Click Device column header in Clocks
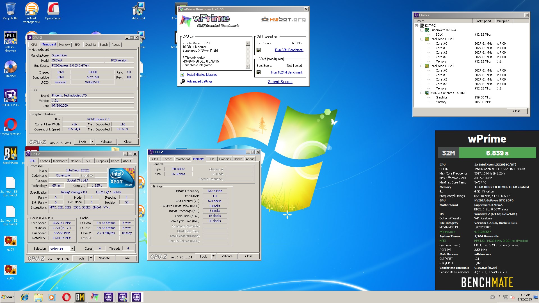Image resolution: width=539 pixels, height=303 pixels. pyautogui.click(x=444, y=21)
